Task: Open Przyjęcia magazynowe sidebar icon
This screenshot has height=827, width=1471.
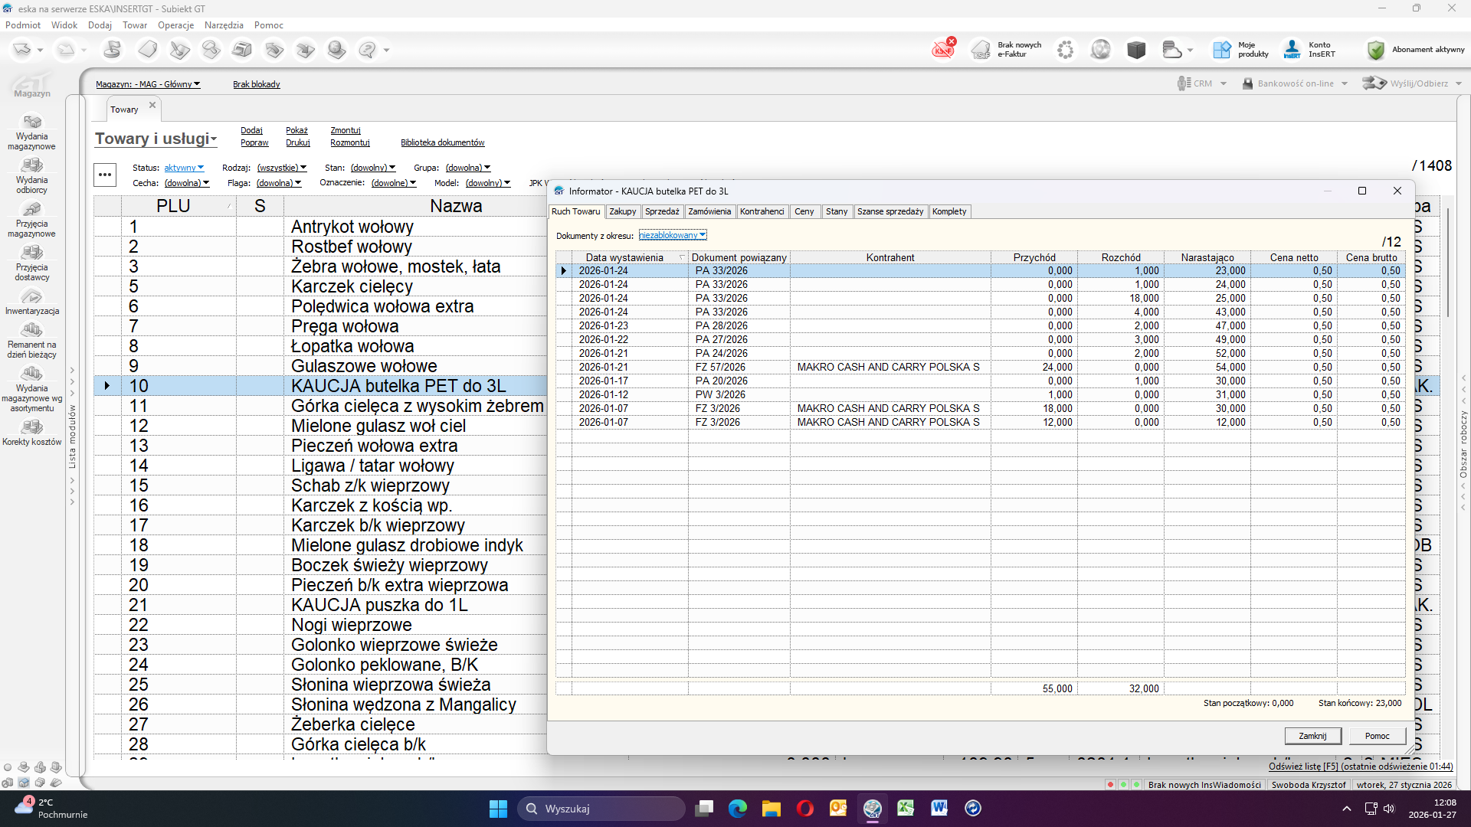Action: pos(32,211)
